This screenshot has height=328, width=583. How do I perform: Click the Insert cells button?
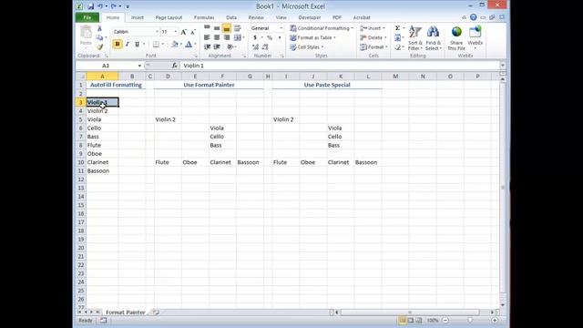(373, 28)
